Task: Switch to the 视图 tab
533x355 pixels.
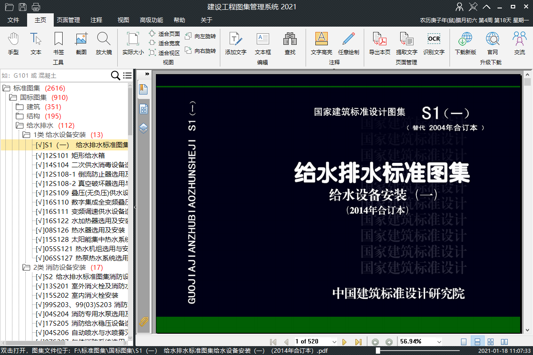Action: coord(123,20)
